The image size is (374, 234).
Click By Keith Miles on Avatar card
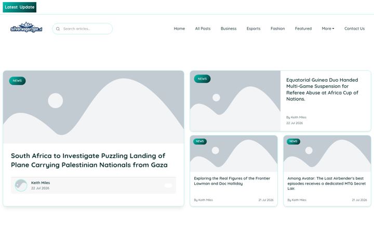point(297,200)
